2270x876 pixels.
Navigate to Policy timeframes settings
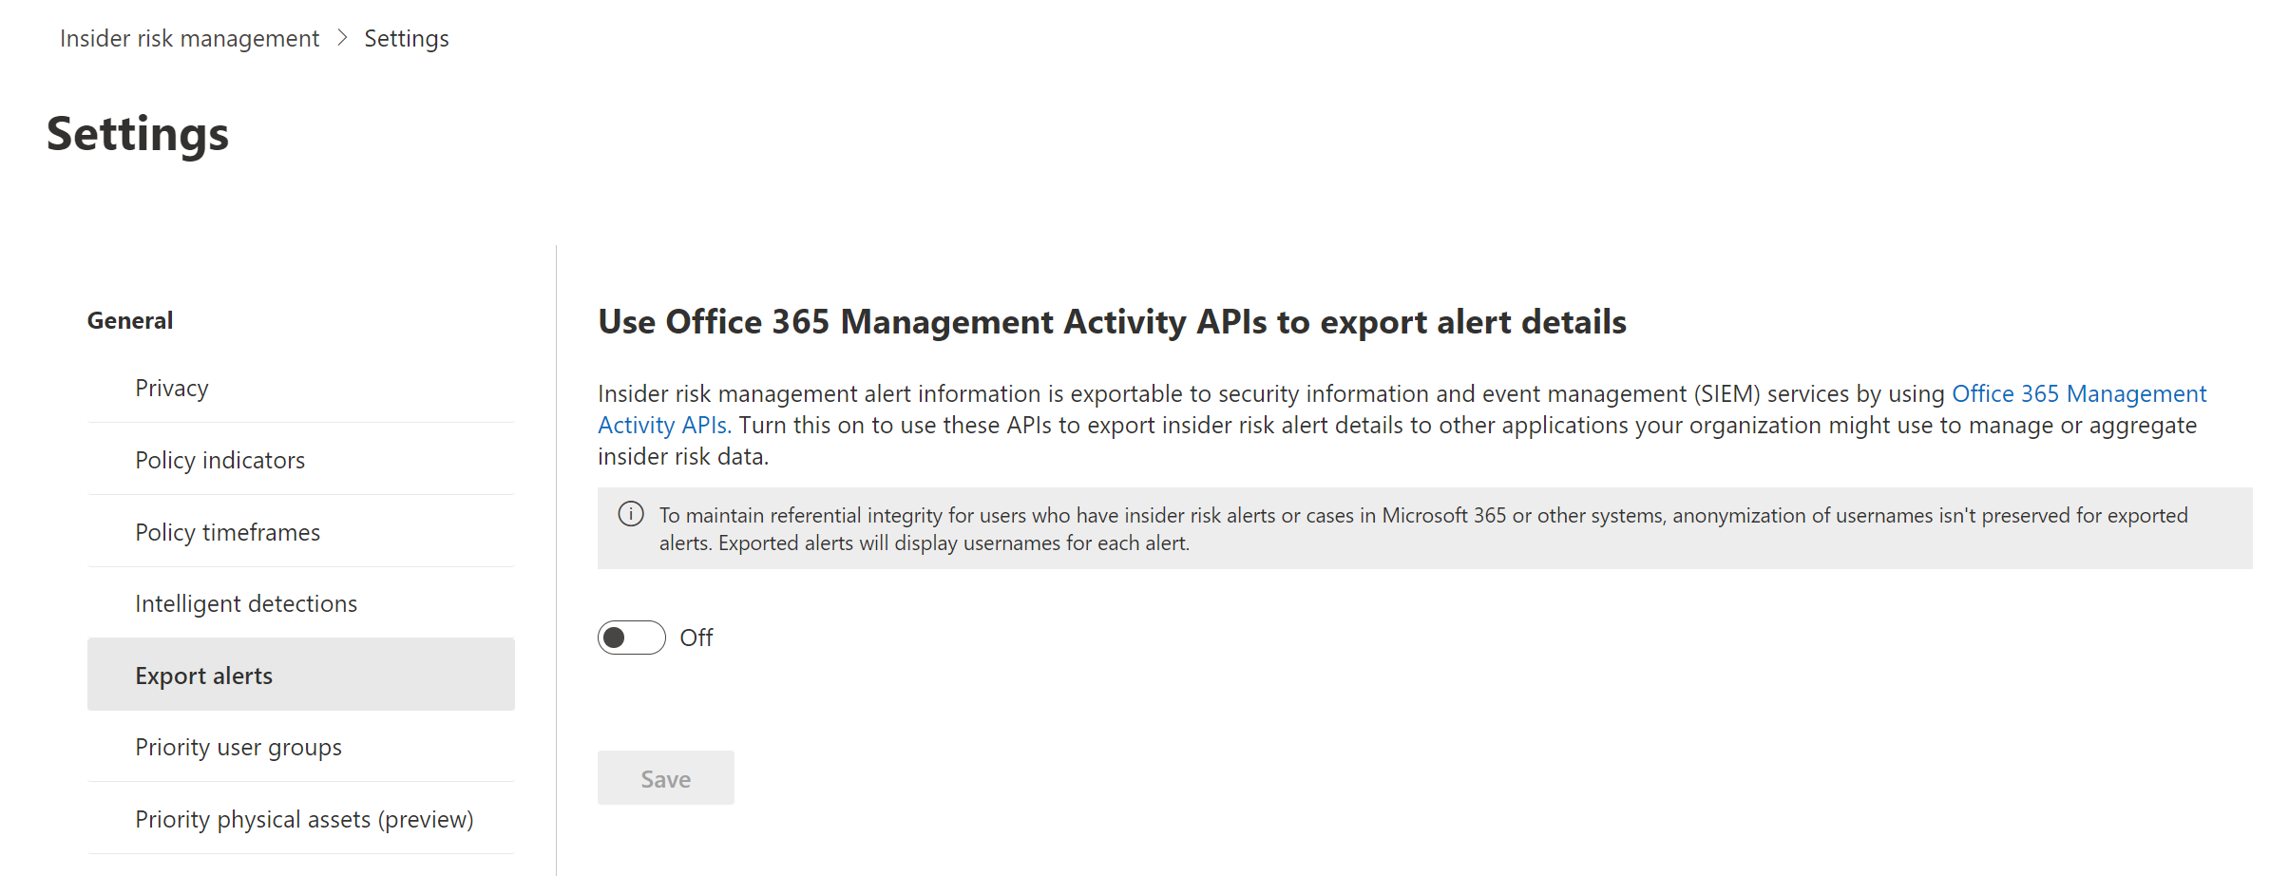(x=227, y=532)
